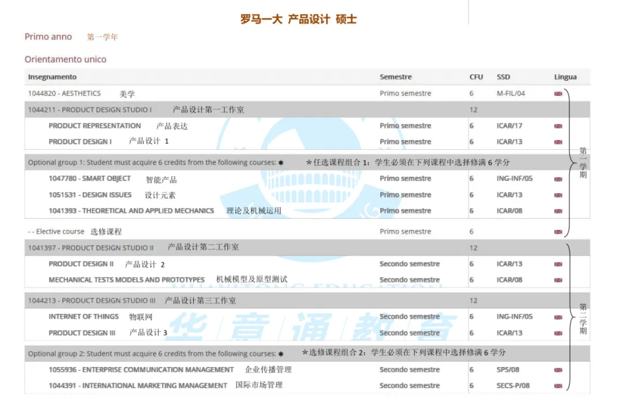Select the Orientamento unico heading
623x401 pixels.
coord(65,59)
